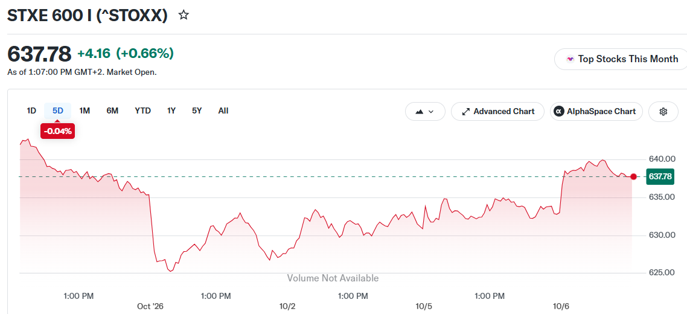687x314 pixels.
Task: Click the Advanced Chart button
Action: 497,111
